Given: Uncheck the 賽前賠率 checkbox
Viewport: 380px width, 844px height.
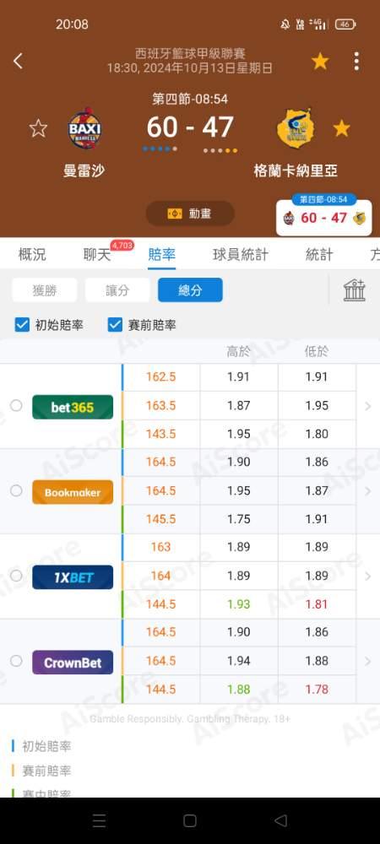Looking at the screenshot, I should [115, 325].
